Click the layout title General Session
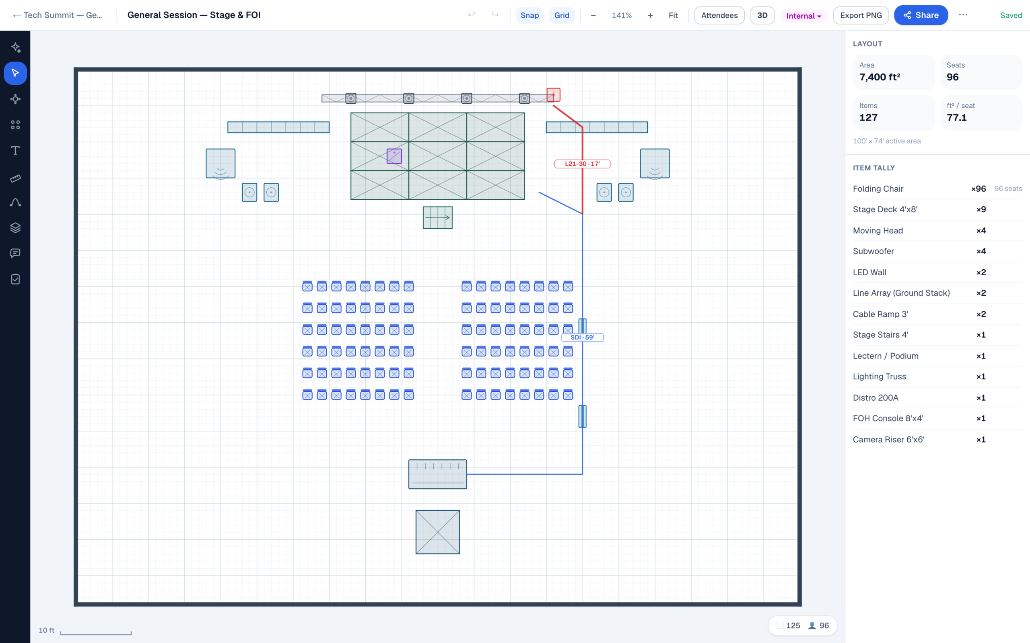 tap(194, 15)
